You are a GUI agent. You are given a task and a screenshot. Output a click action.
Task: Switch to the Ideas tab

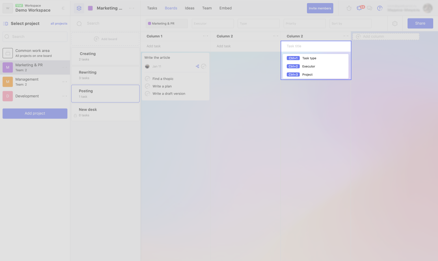[x=190, y=8]
